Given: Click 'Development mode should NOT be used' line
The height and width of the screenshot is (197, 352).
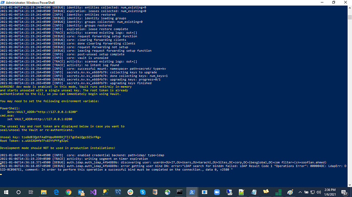Looking at the screenshot, I should pyautogui.click(x=58, y=148).
